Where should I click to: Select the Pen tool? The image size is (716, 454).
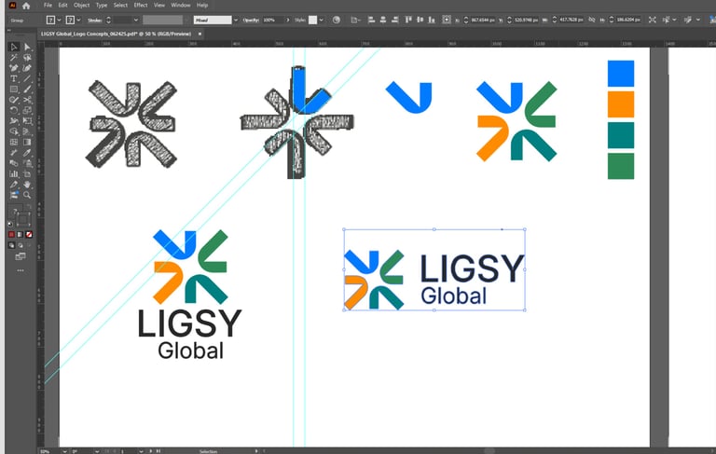(14, 68)
